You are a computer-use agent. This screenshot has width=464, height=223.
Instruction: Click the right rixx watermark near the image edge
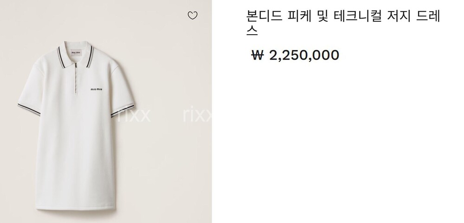(197, 114)
